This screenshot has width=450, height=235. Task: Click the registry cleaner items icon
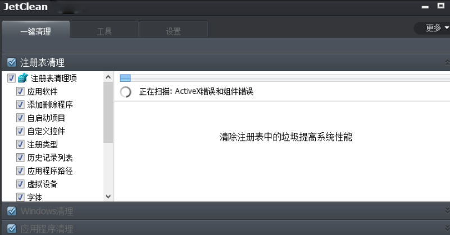coord(23,77)
